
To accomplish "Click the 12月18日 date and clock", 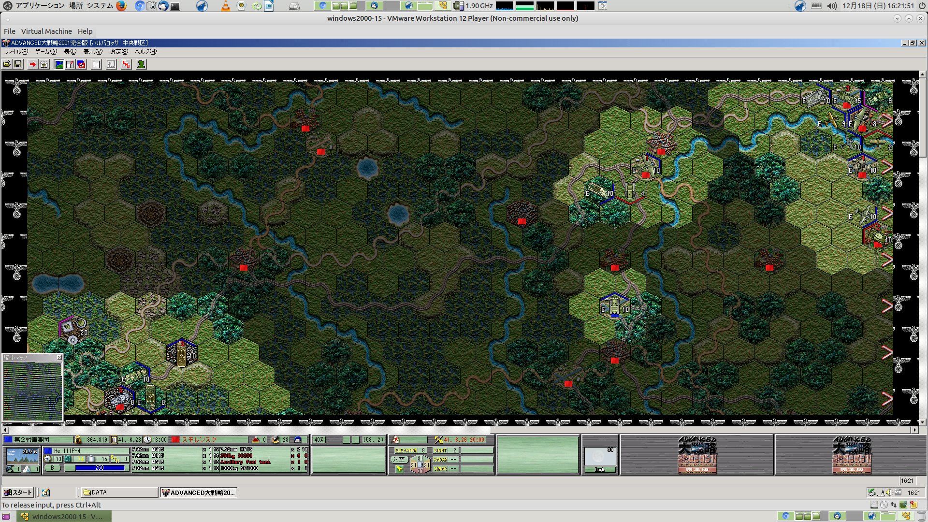I will (878, 6).
